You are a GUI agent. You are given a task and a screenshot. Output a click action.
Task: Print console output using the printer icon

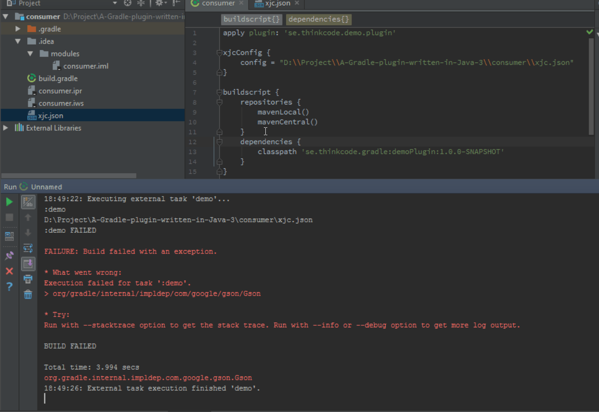pyautogui.click(x=28, y=279)
